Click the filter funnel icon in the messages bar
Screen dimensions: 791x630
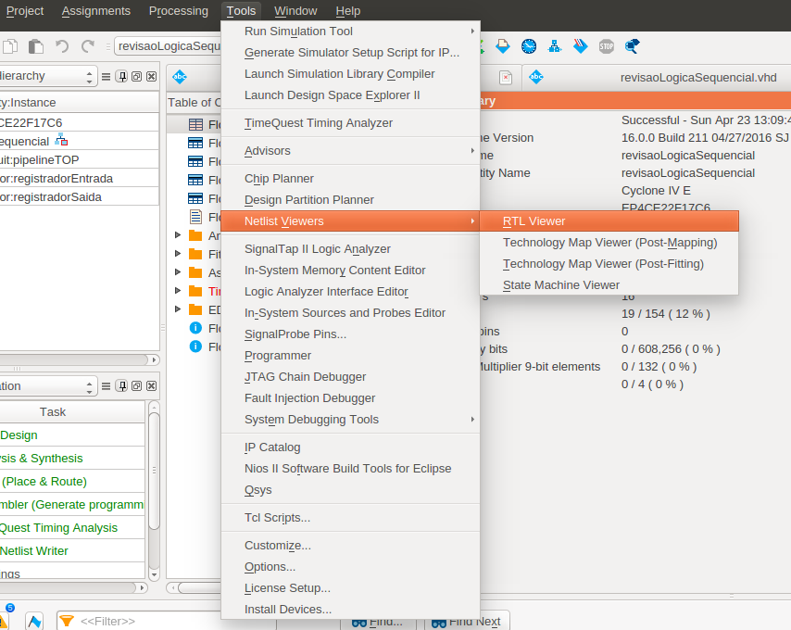[67, 621]
